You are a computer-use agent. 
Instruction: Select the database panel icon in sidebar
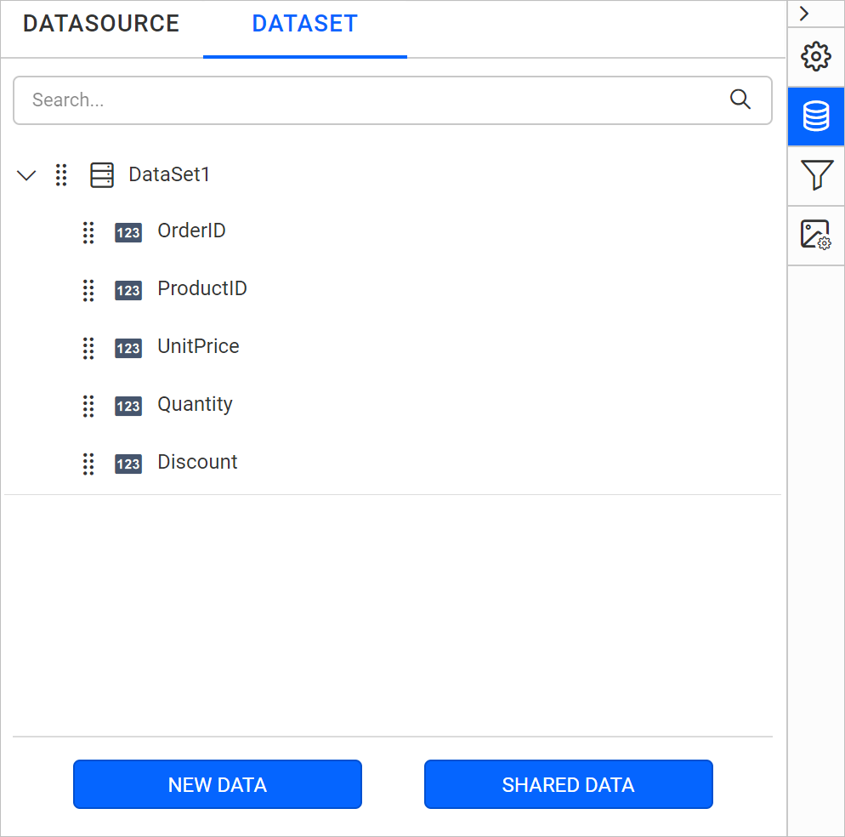click(x=815, y=117)
